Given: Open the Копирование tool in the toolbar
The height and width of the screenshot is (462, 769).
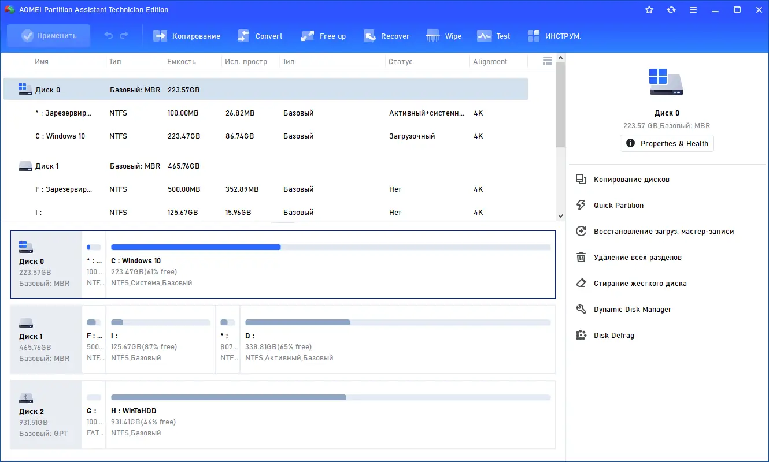Looking at the screenshot, I should click(187, 36).
